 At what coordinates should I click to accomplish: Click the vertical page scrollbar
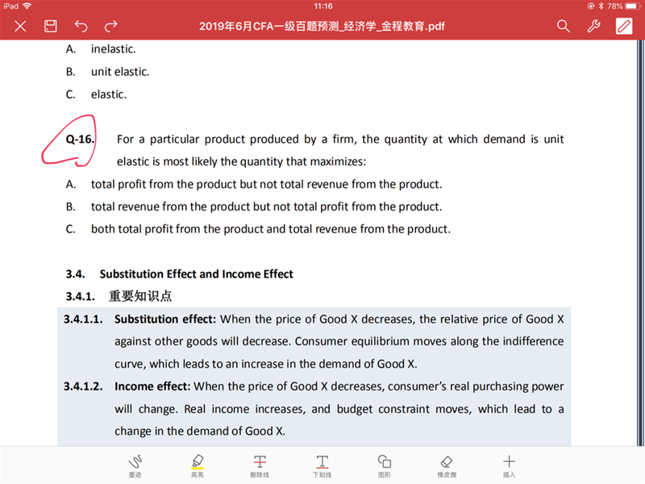640,243
